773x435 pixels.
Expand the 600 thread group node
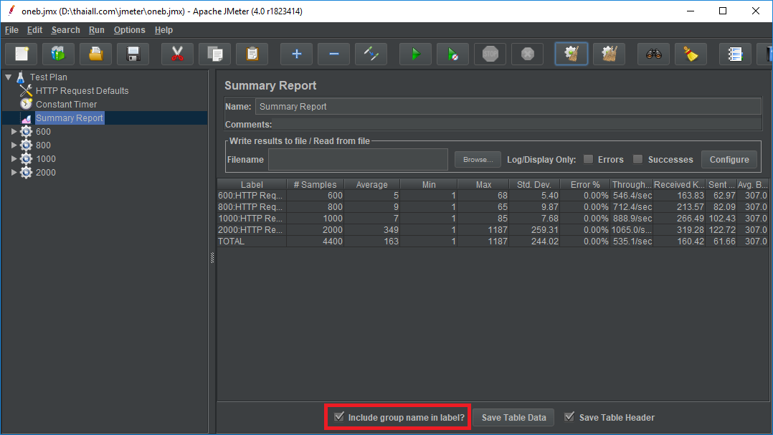14,132
